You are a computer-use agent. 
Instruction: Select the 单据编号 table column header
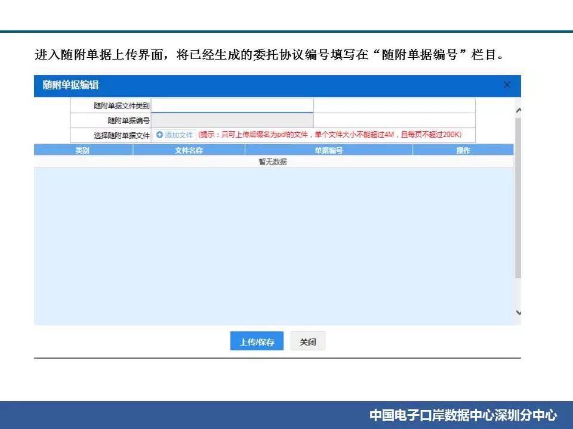pyautogui.click(x=328, y=151)
